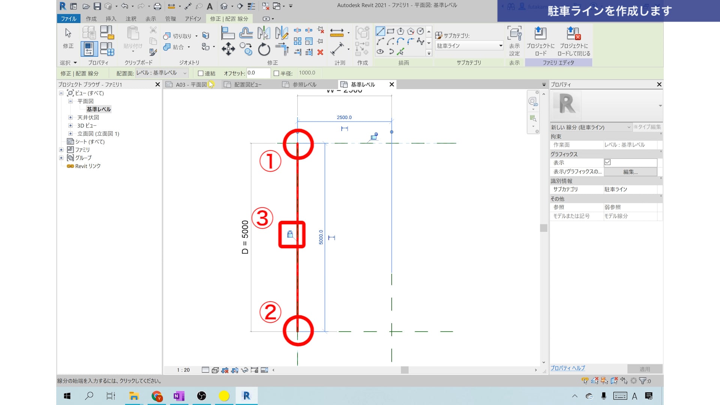Click the Rotate tool icon
The image size is (720, 405).
coord(264,49)
